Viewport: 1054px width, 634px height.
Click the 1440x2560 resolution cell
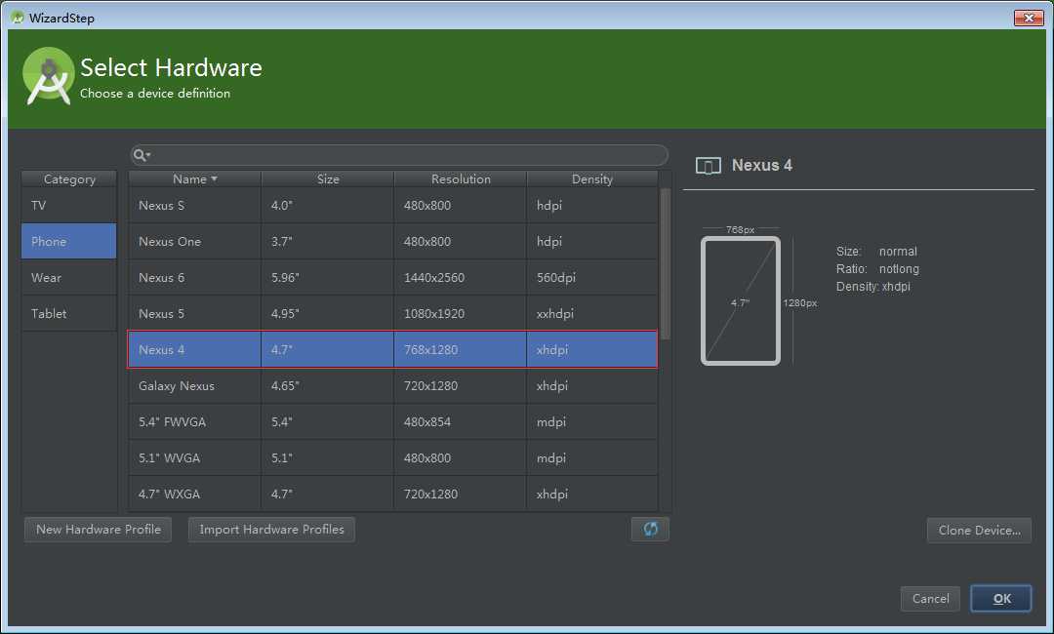[x=461, y=277]
